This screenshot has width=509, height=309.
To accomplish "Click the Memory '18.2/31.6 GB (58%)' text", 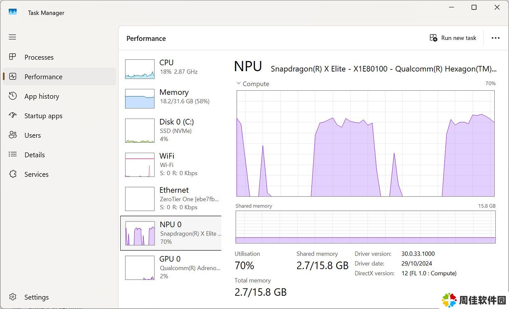I will [185, 101].
